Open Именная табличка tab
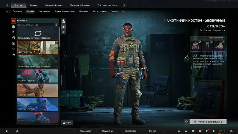Image resolution: width=238 pixels, height=134 pixels. [80, 5]
